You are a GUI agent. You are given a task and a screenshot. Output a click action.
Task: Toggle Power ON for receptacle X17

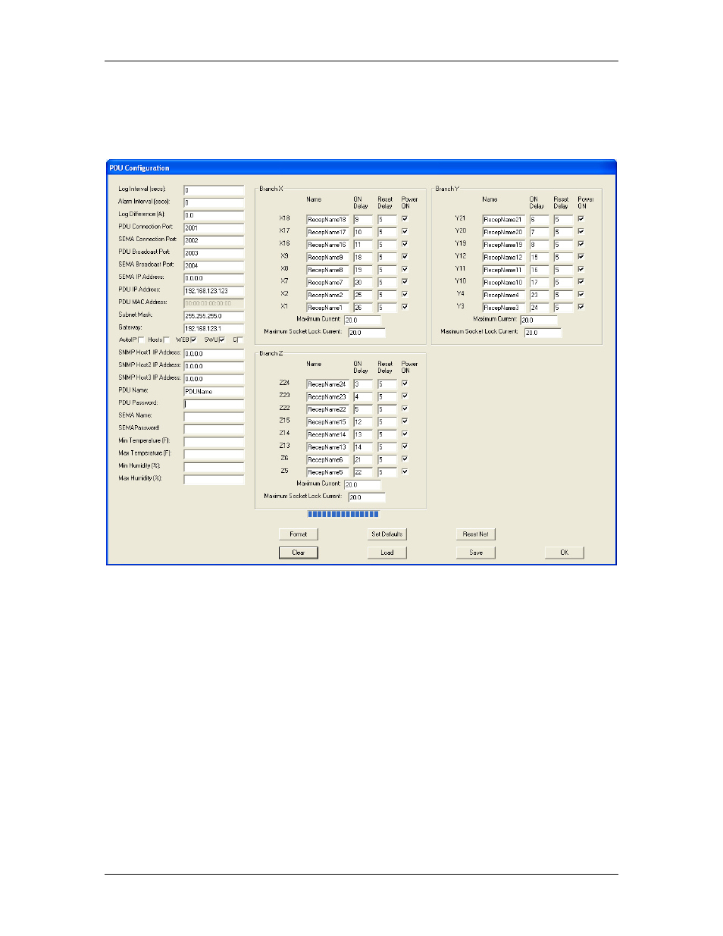[x=405, y=231]
